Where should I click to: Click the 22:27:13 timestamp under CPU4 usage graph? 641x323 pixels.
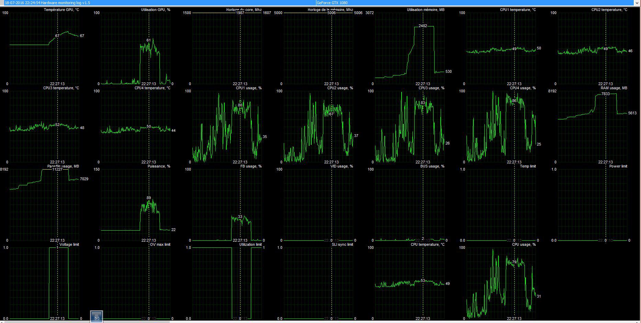[x=514, y=162]
